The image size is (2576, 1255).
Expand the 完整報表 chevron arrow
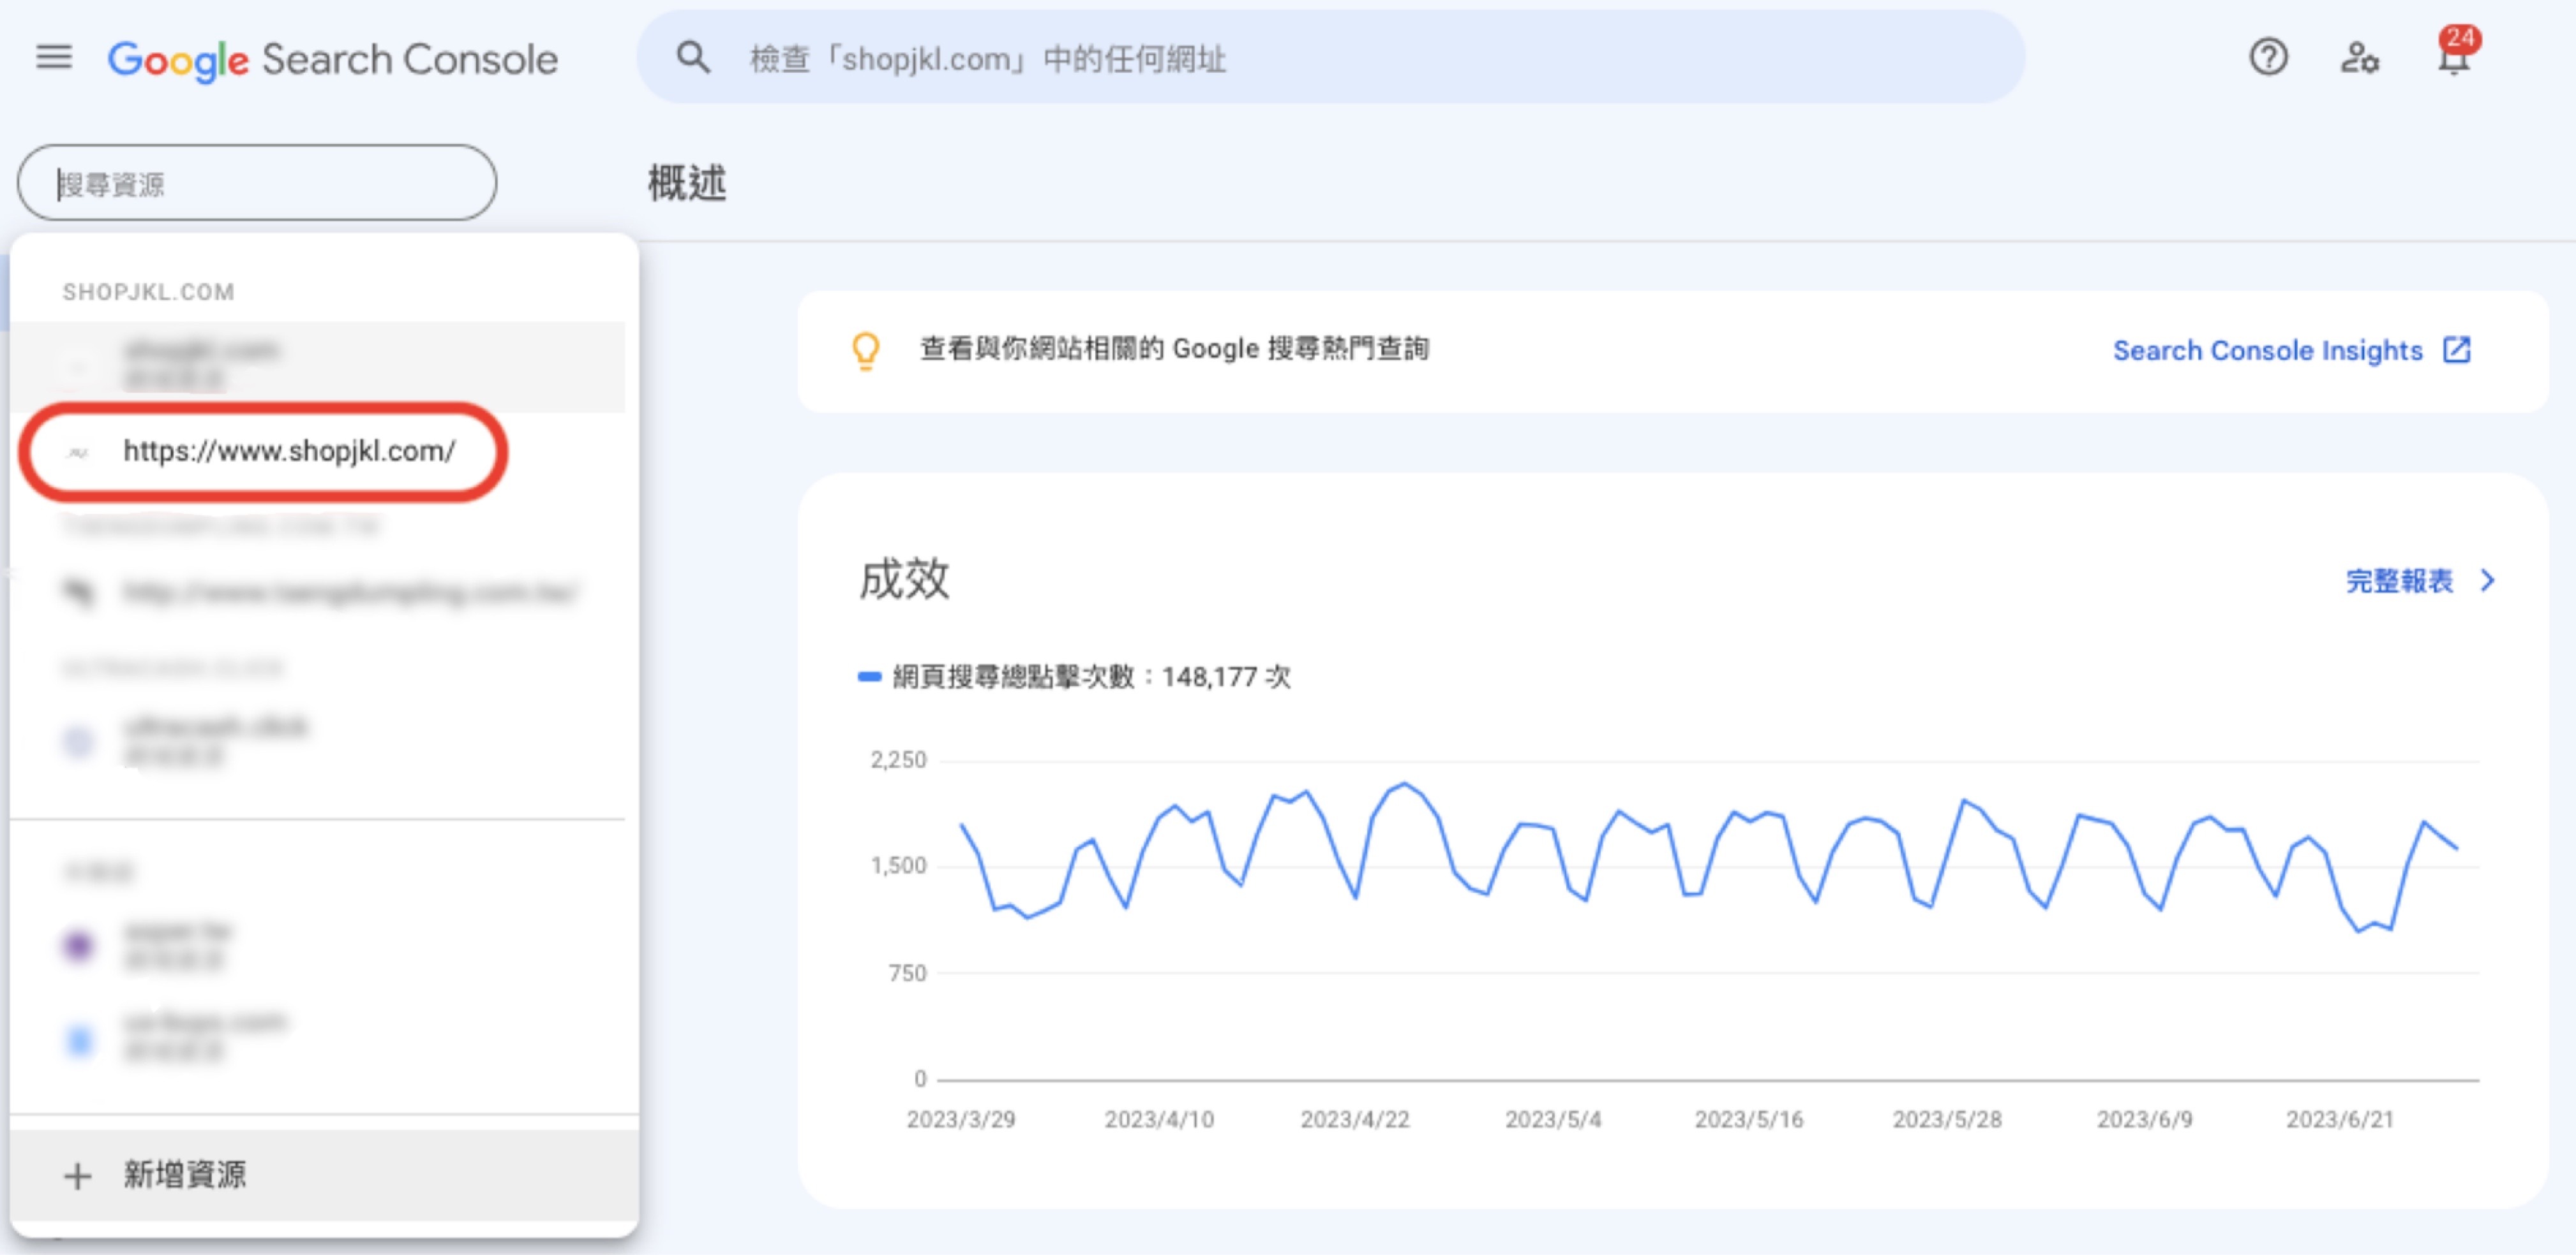[x=2488, y=580]
